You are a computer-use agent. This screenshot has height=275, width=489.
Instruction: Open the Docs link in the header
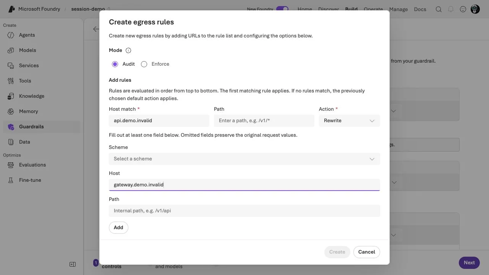pyautogui.click(x=420, y=9)
